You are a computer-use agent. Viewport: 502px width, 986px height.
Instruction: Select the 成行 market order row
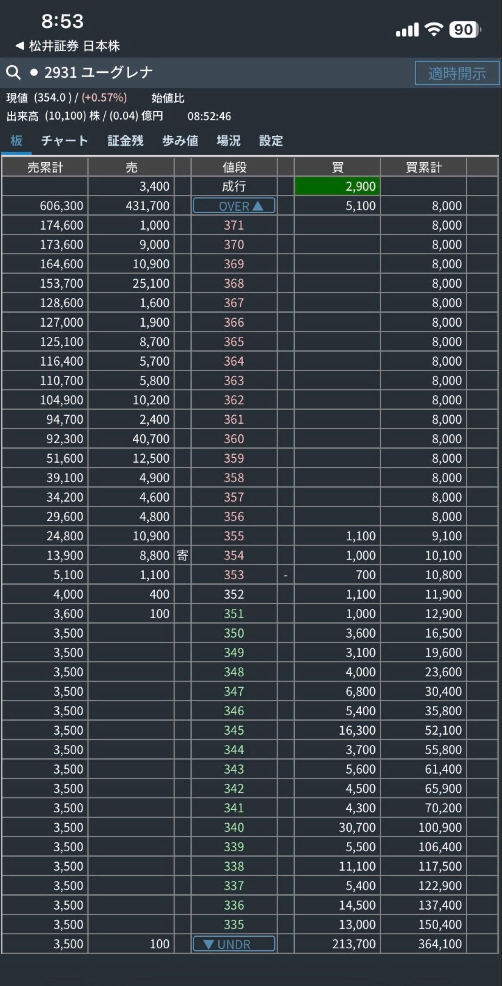click(250, 186)
